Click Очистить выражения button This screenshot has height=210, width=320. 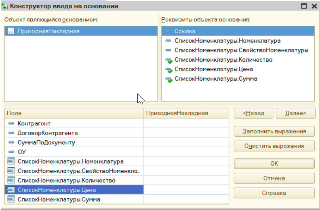(274, 146)
